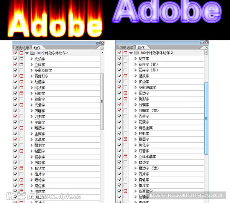Uncheck the 扩边字 action checkbox
The height and width of the screenshot is (203, 230).
pos(119,82)
